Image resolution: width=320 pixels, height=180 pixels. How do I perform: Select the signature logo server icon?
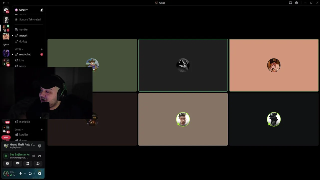coord(6,45)
